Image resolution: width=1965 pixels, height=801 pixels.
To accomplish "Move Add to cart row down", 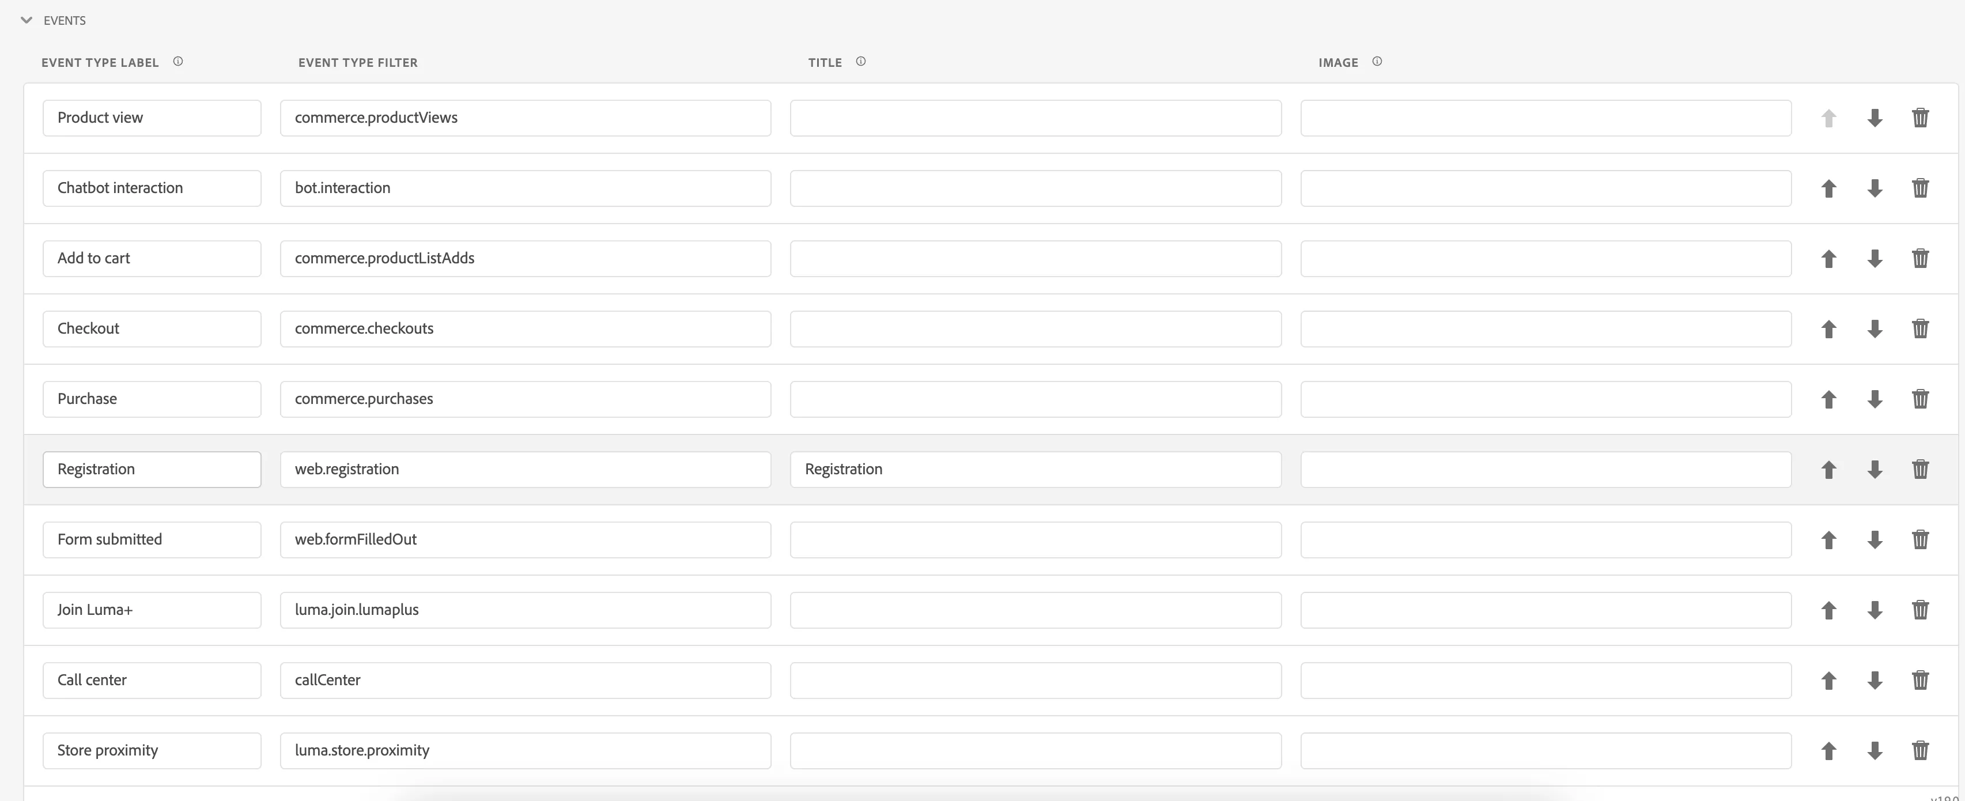I will tap(1874, 259).
